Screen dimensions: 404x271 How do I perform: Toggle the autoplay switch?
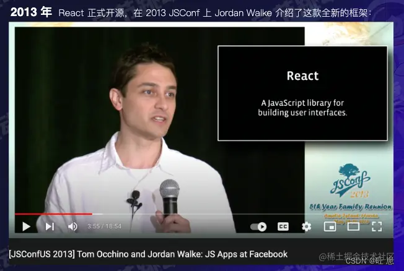point(258,226)
